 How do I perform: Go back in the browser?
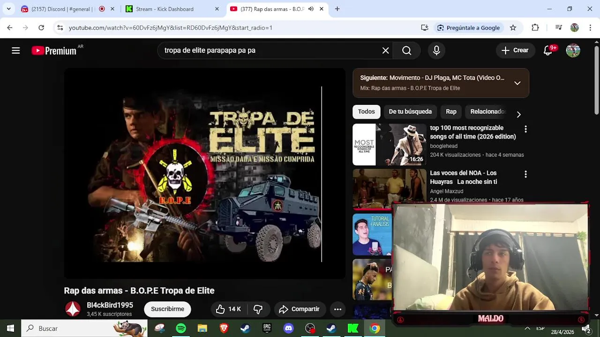(x=9, y=28)
